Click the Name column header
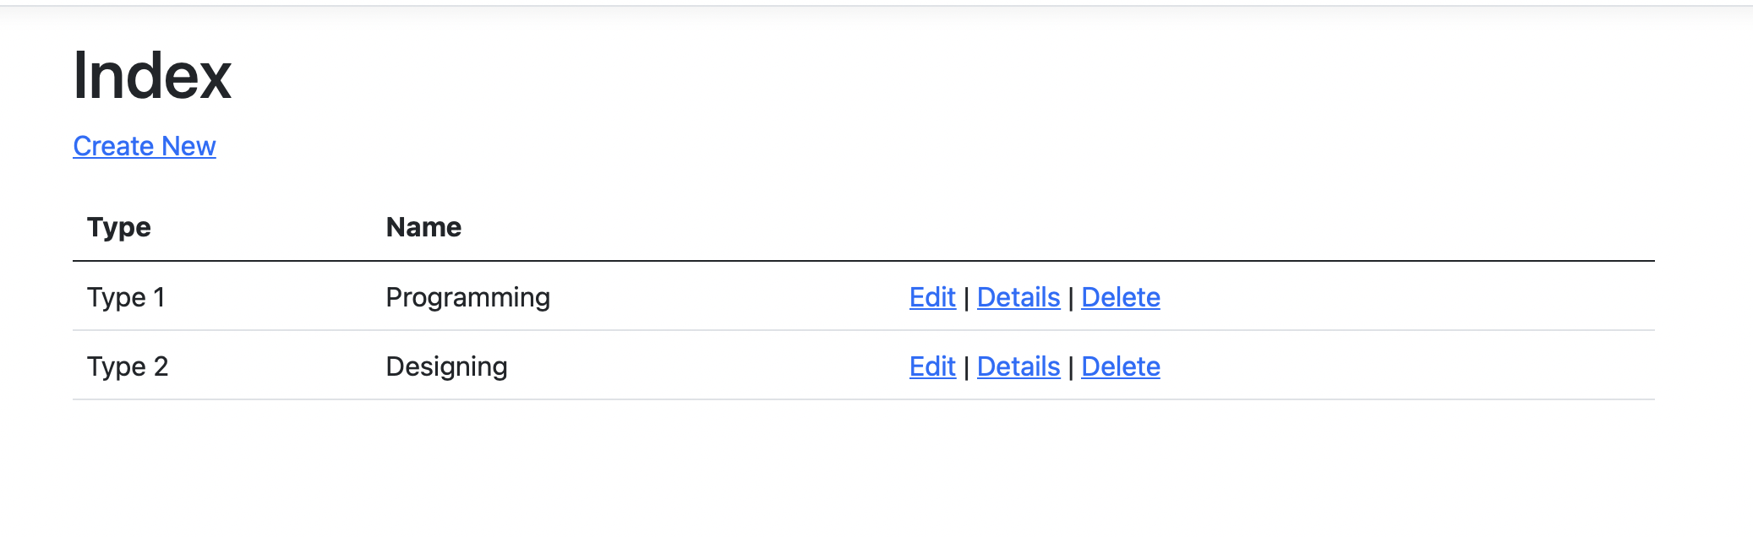The image size is (1753, 537). coord(423,226)
